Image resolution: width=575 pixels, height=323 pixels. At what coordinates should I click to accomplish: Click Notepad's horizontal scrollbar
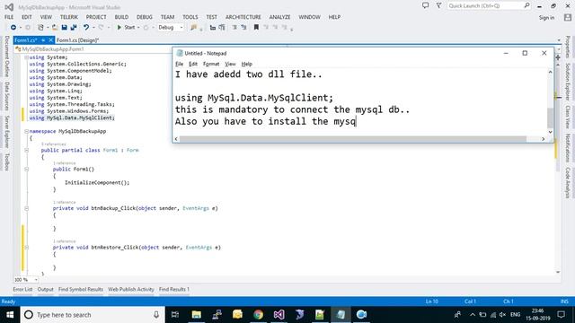[353, 139]
